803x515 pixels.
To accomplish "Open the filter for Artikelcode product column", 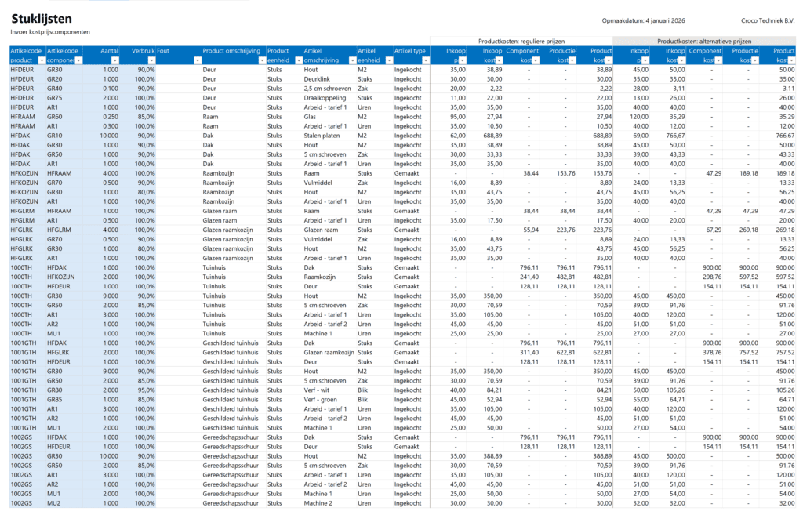I will click(42, 61).
